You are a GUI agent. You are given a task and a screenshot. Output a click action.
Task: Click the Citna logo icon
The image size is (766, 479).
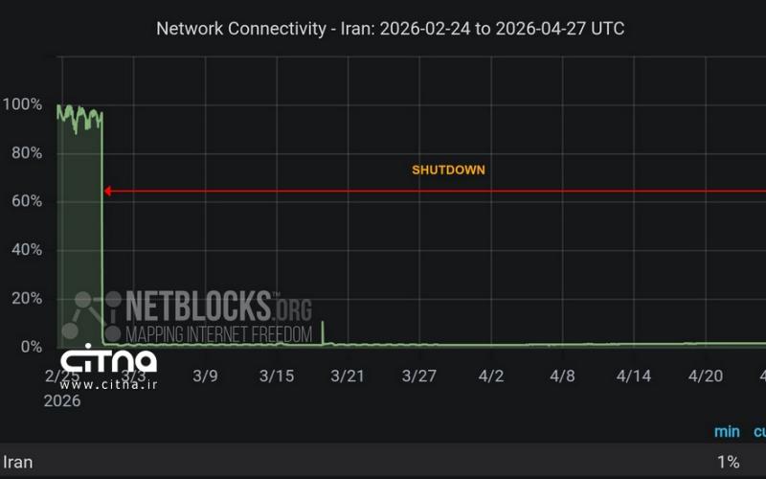(x=108, y=362)
